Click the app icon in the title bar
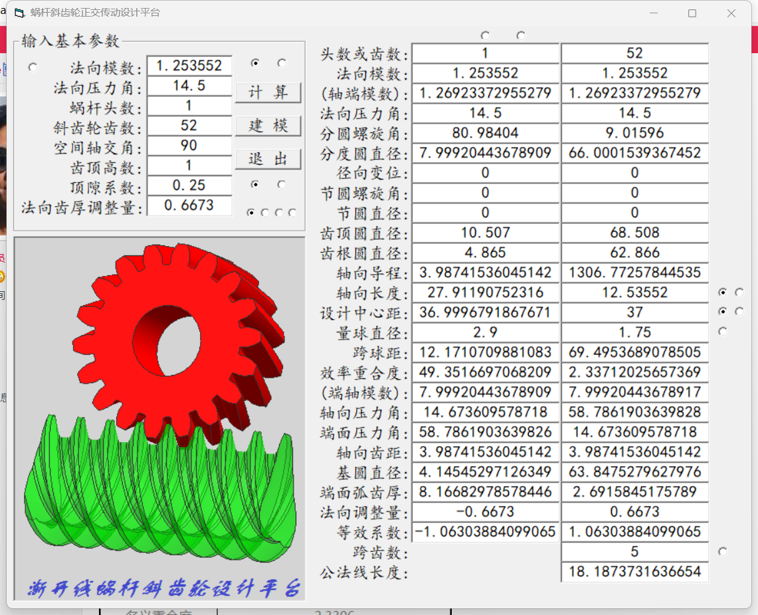This screenshot has width=758, height=615. (x=19, y=13)
